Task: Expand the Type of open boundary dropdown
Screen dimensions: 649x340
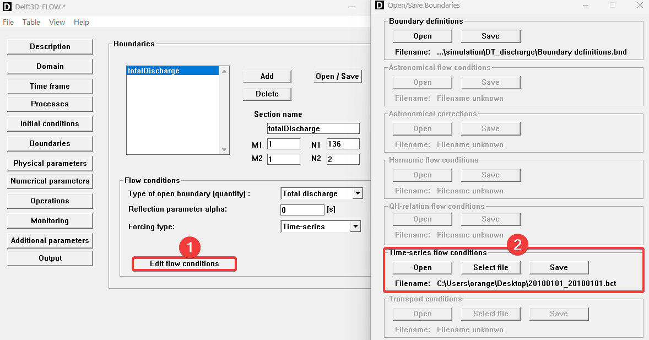Action: [x=358, y=193]
